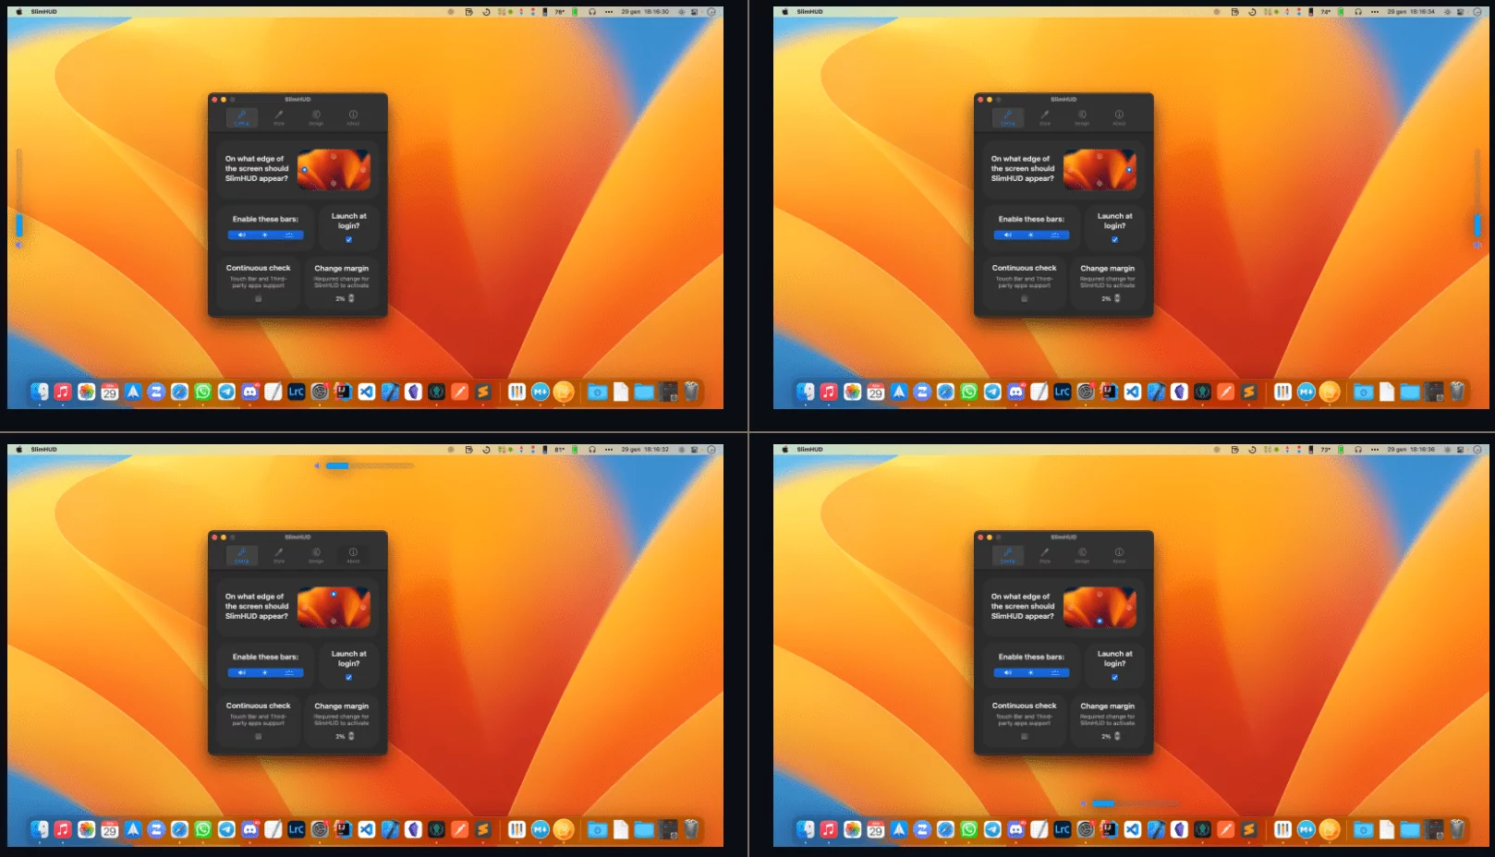
Task: Uncheck Launch at login in the 18:16:36 window
Action: click(1114, 677)
